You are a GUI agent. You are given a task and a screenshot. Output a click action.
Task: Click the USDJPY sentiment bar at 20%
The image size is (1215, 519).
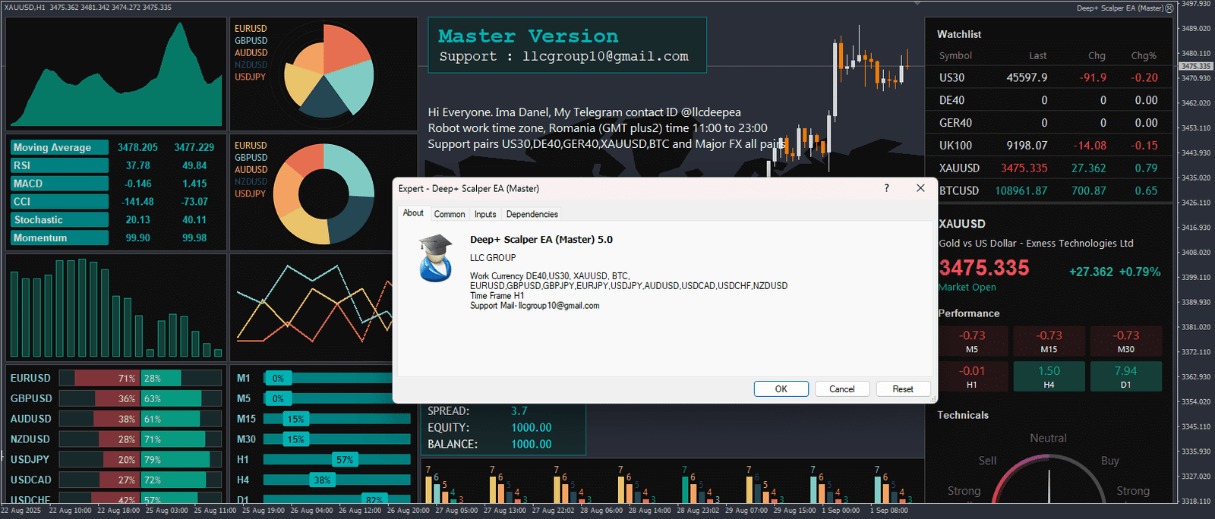click(x=140, y=460)
